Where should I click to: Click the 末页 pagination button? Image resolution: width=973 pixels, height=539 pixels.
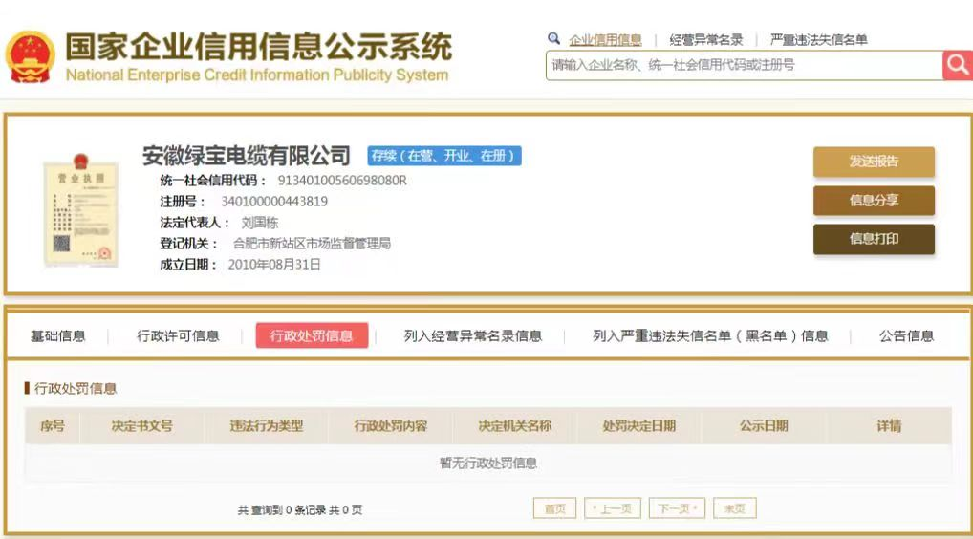click(x=735, y=508)
